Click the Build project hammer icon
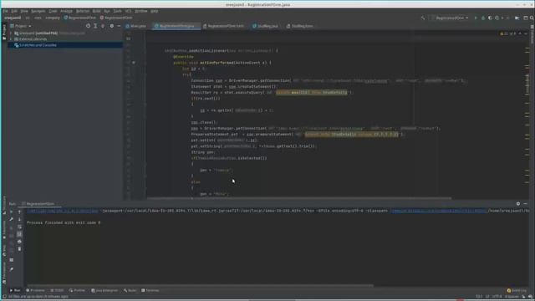 pyautogui.click(x=423, y=18)
